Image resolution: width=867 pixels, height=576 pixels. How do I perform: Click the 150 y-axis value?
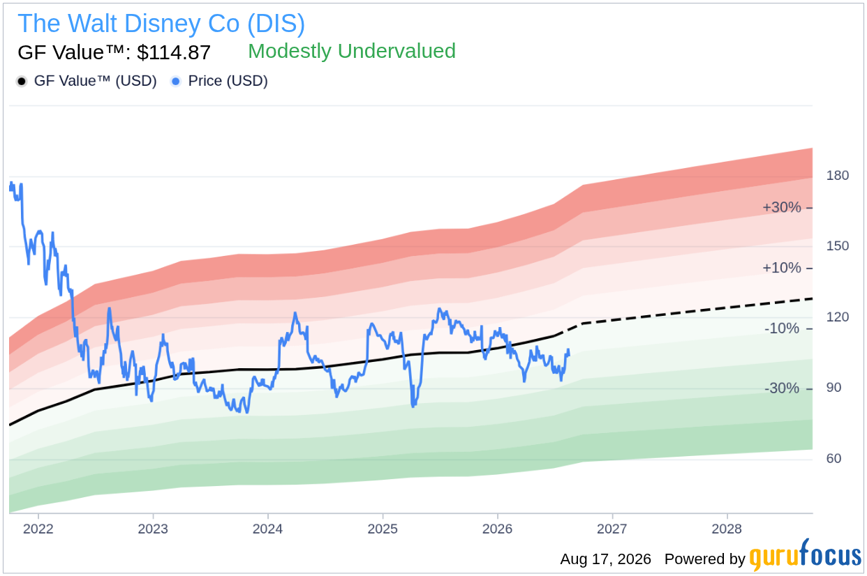(x=838, y=246)
